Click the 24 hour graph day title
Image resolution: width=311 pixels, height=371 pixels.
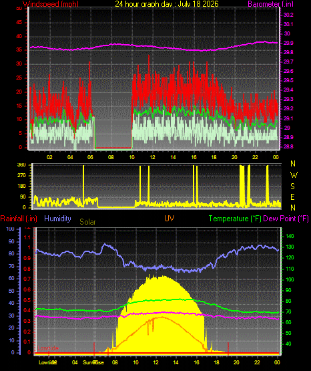(167, 4)
